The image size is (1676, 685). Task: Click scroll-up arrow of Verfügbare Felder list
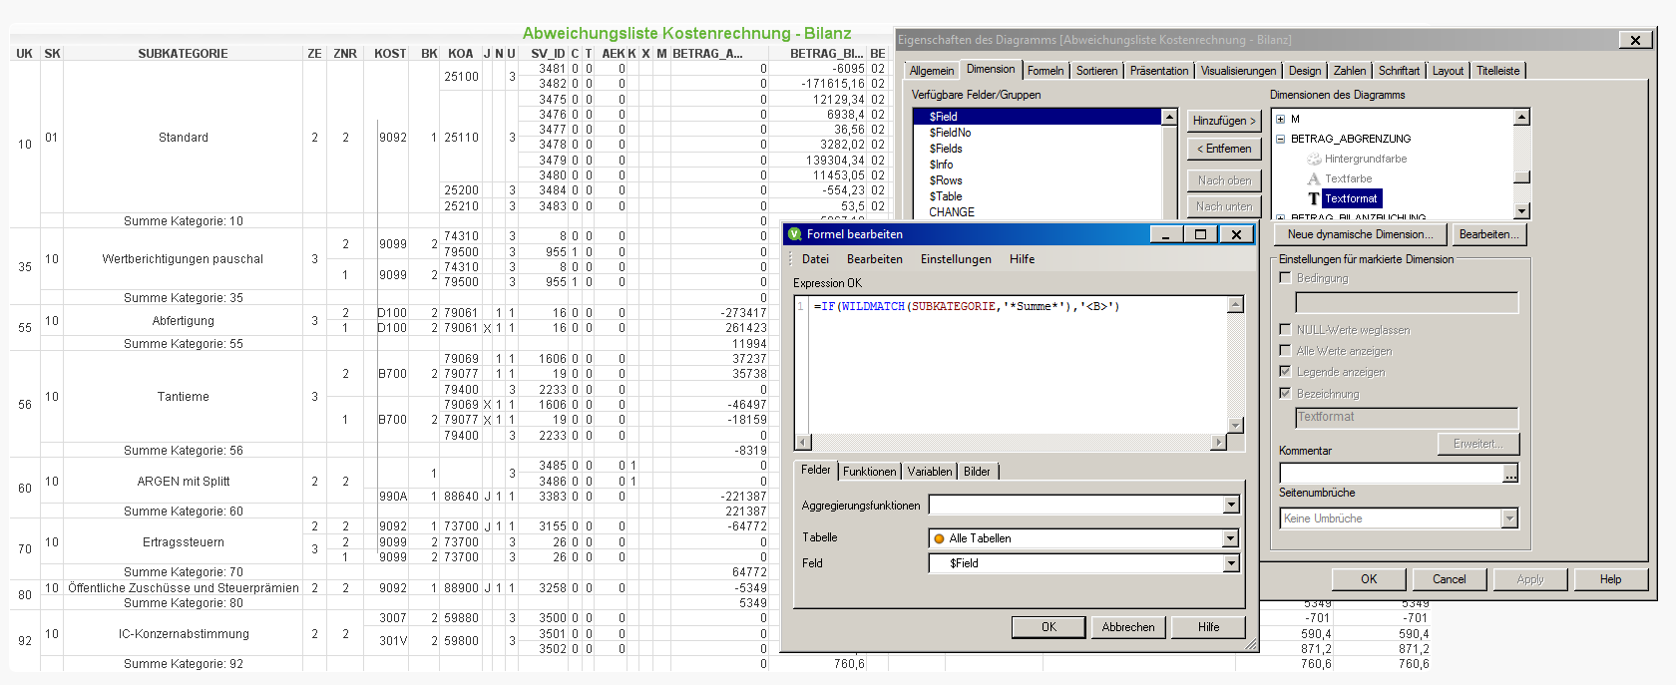(1169, 117)
